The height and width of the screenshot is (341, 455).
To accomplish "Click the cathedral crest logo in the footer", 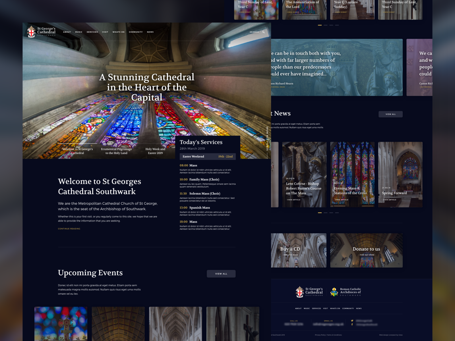I will [x=299, y=291].
